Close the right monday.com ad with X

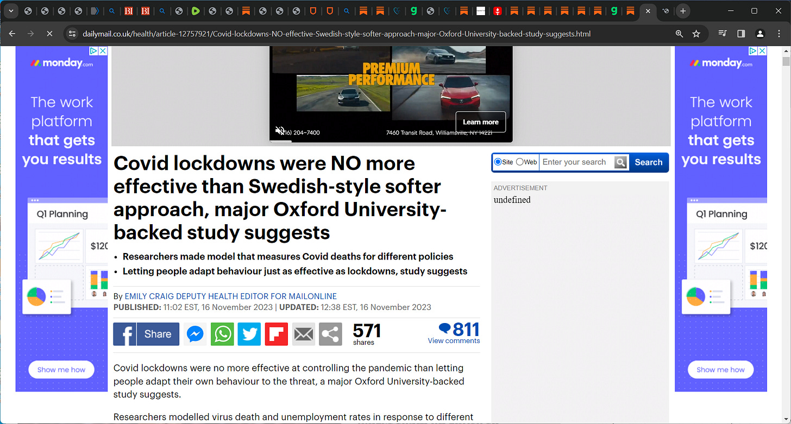click(x=762, y=50)
